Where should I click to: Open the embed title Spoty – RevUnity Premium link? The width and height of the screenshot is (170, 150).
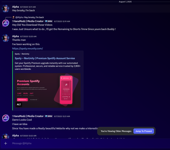[45, 58]
